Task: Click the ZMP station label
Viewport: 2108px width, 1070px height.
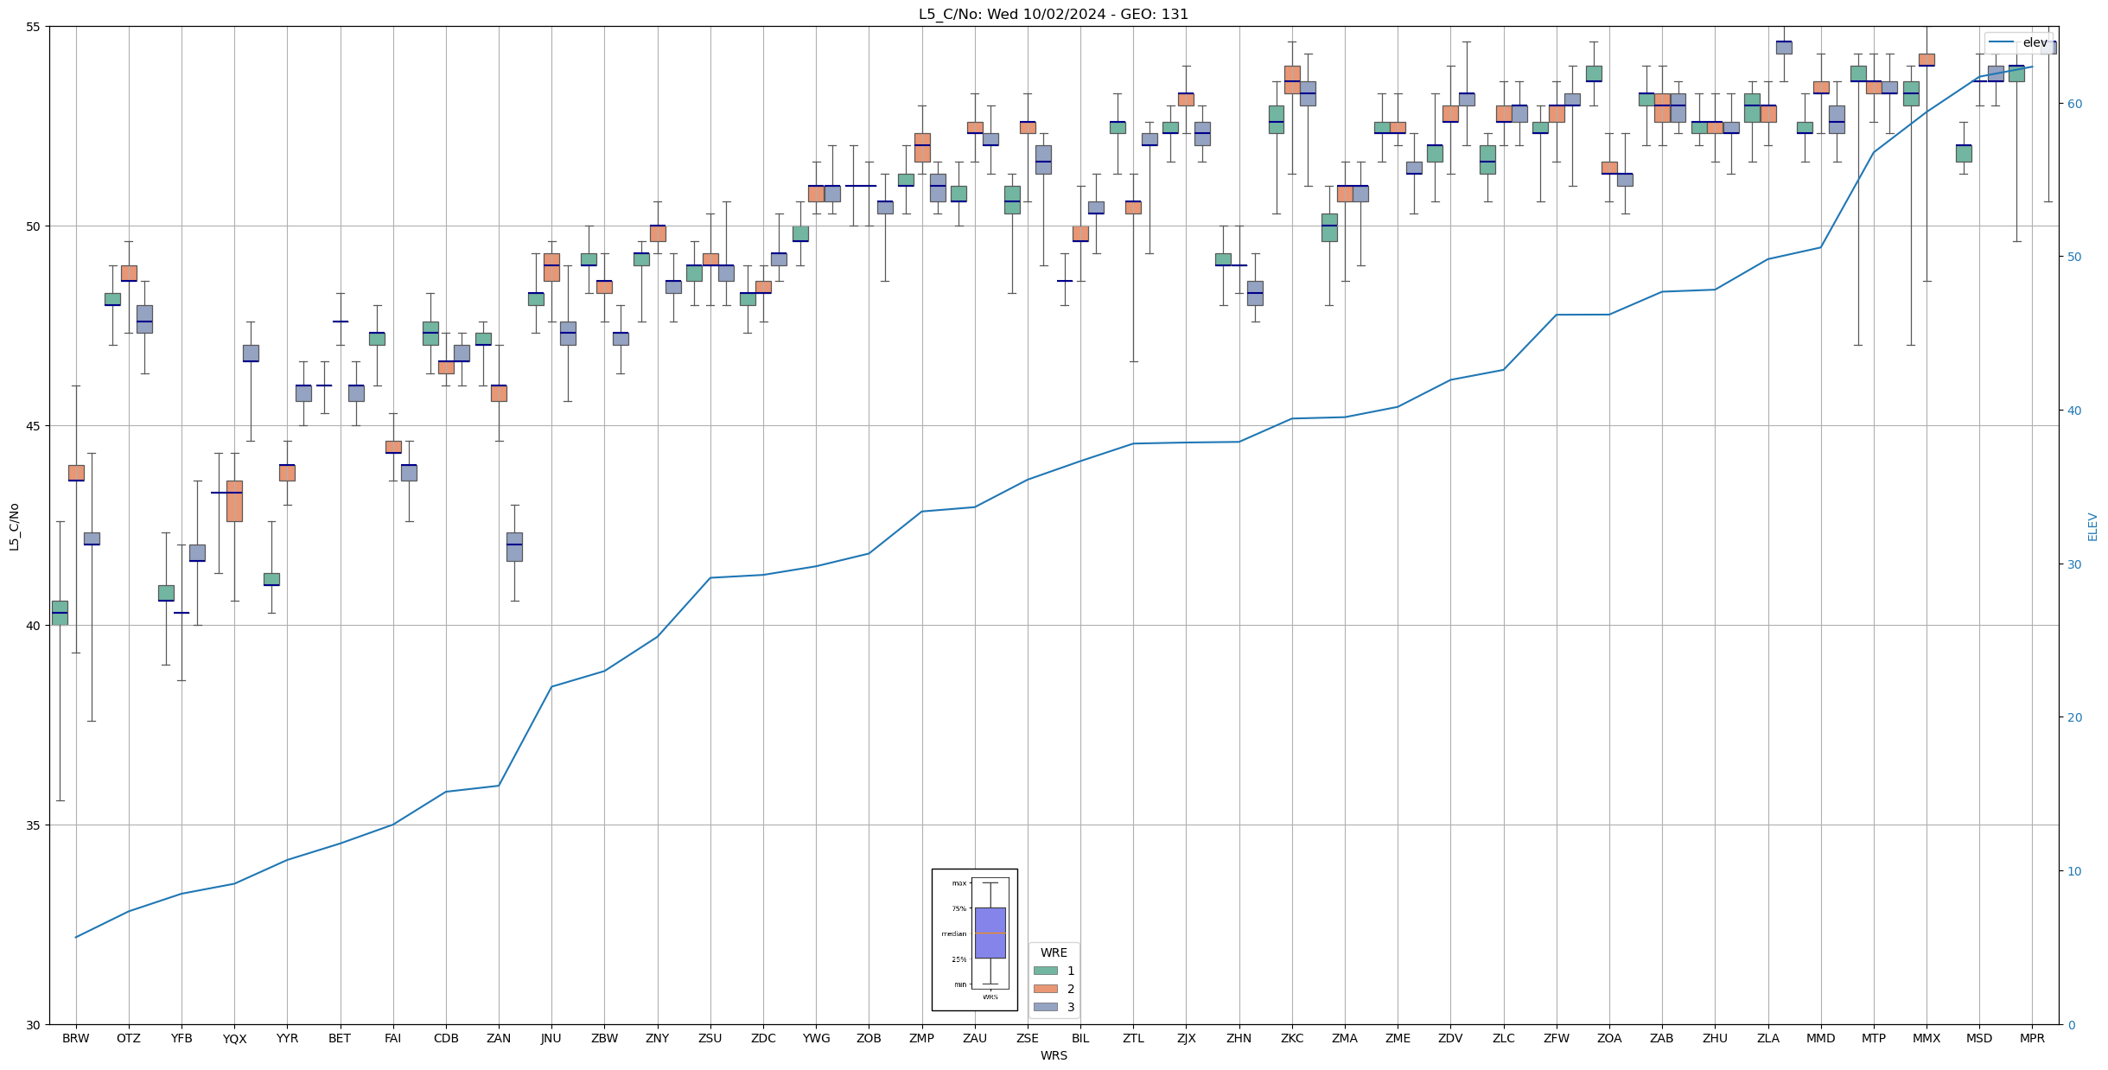Action: 922,1038
